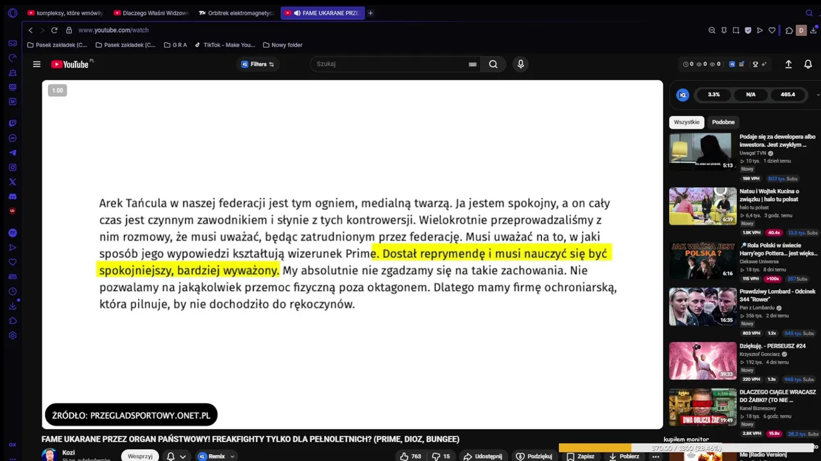The height and width of the screenshot is (461, 821).
Task: Click the trophy icon in the vidIQ toolbar
Action: (756, 64)
